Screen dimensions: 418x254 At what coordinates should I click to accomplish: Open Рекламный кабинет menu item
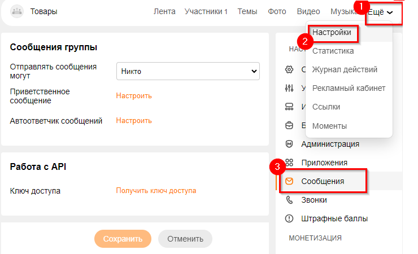coord(349,88)
